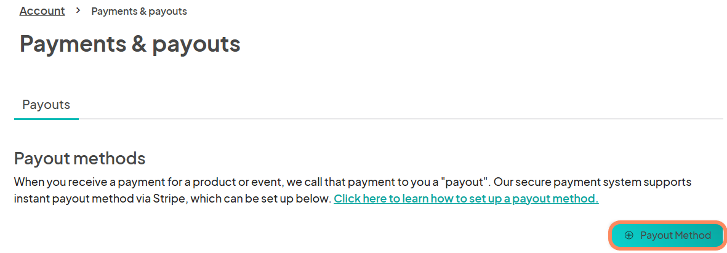Click the current Payments & payouts breadcrumb item
727x253 pixels.
139,11
